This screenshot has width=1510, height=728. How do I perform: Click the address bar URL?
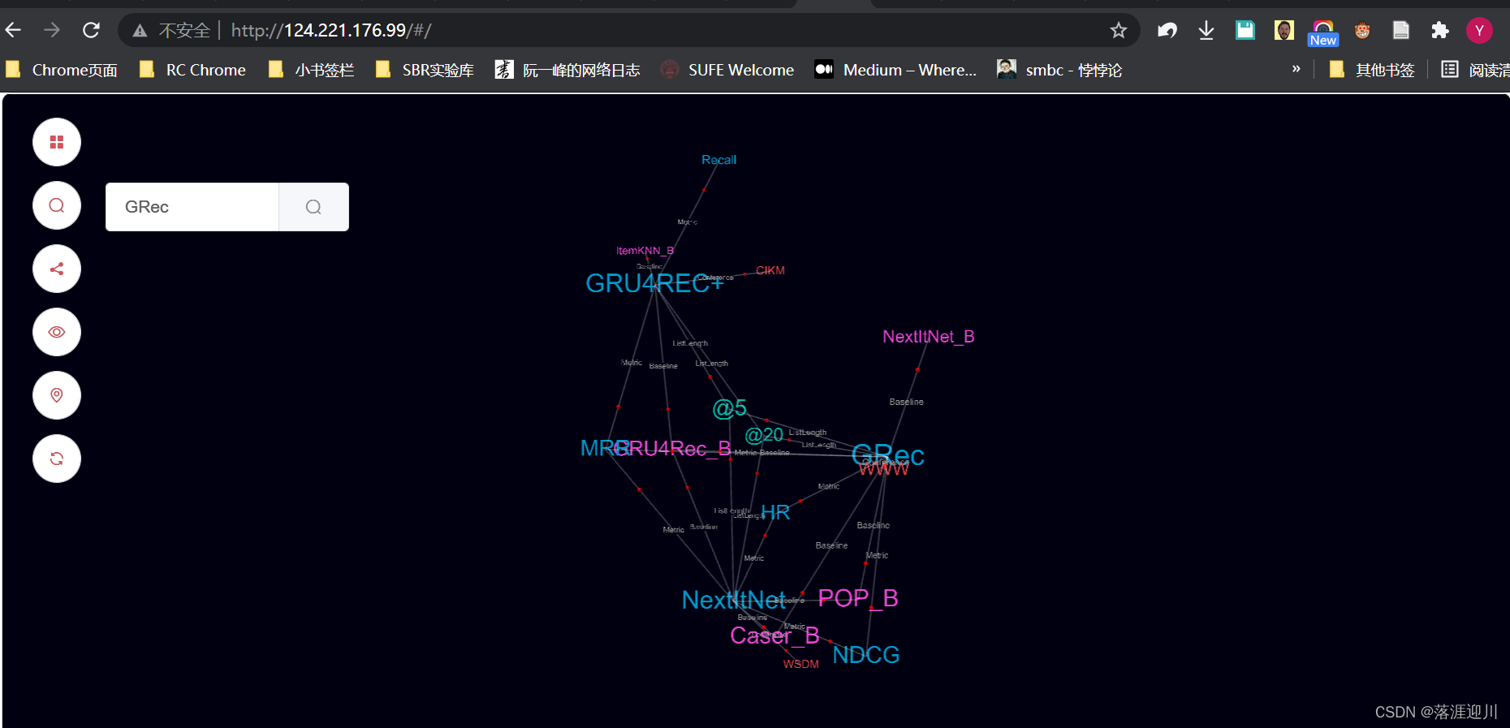point(331,31)
